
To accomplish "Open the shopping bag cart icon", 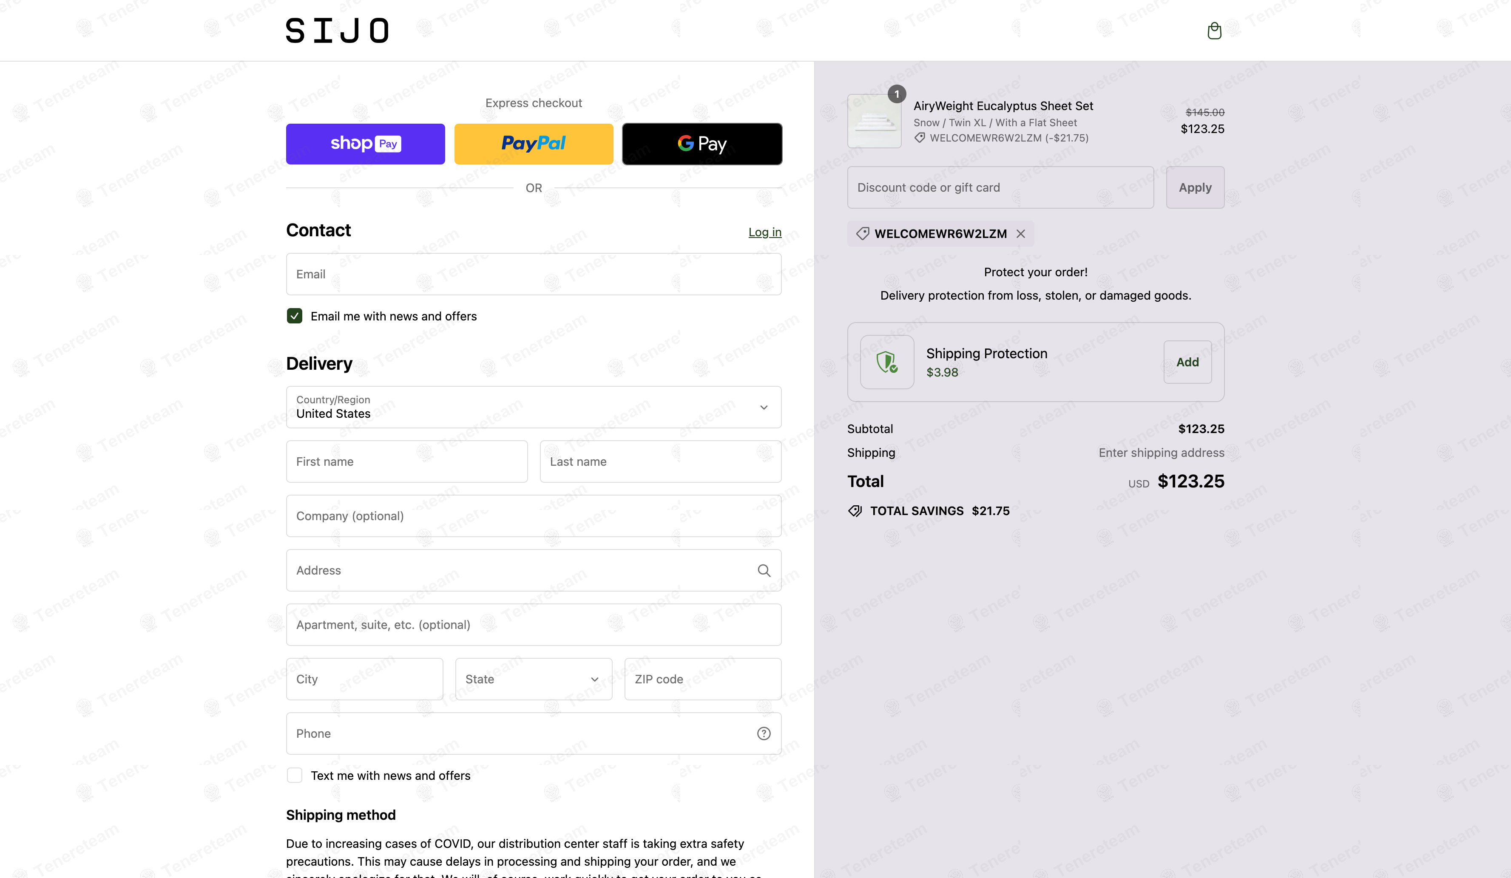I will point(1214,31).
